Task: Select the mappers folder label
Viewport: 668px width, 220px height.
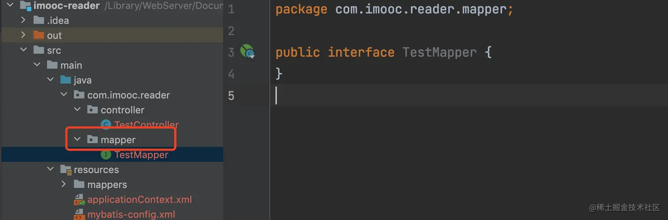Action: coord(107,184)
